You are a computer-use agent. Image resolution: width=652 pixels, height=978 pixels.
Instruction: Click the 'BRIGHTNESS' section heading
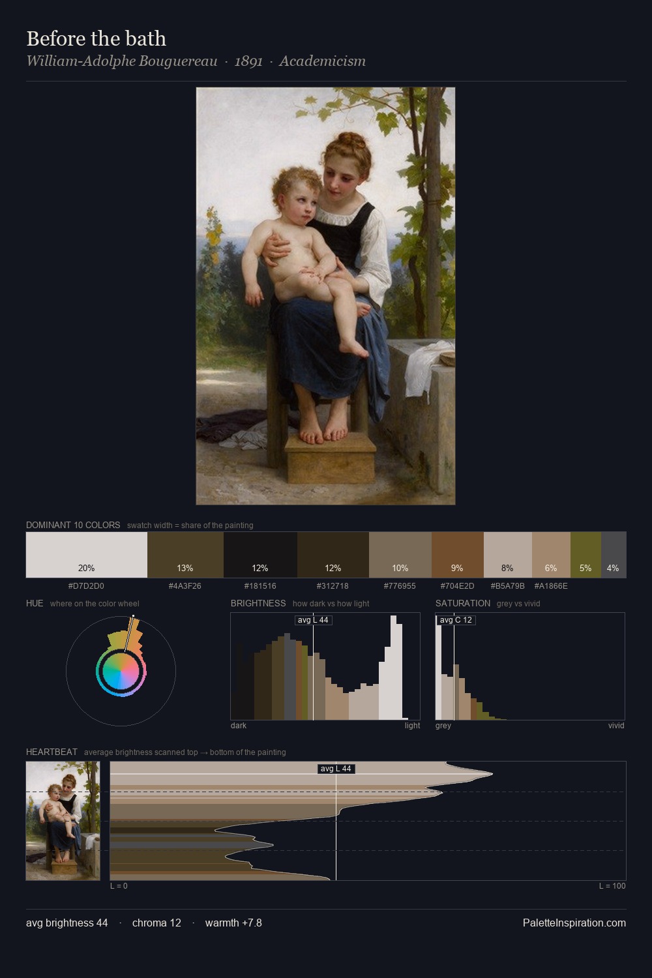tap(258, 603)
